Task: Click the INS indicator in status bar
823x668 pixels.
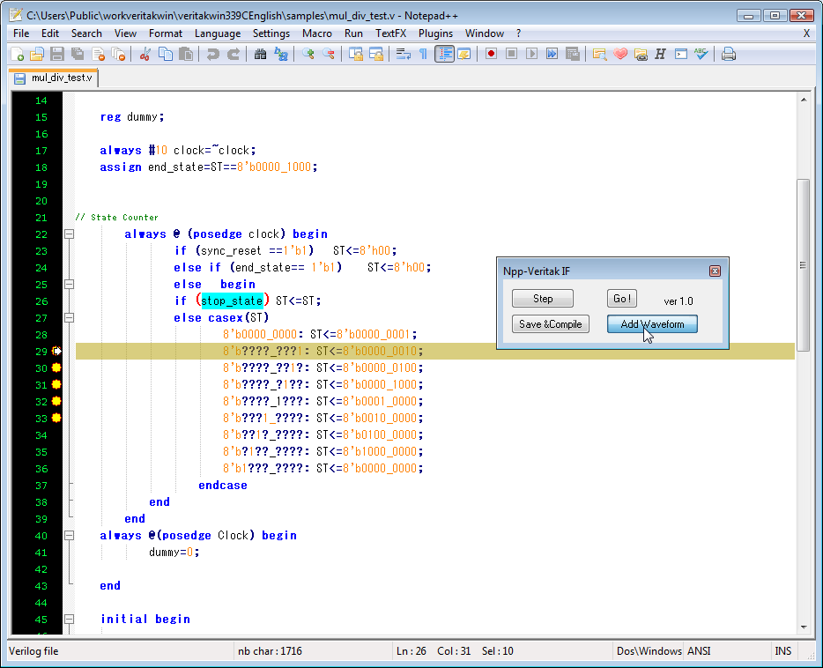Action: (782, 651)
